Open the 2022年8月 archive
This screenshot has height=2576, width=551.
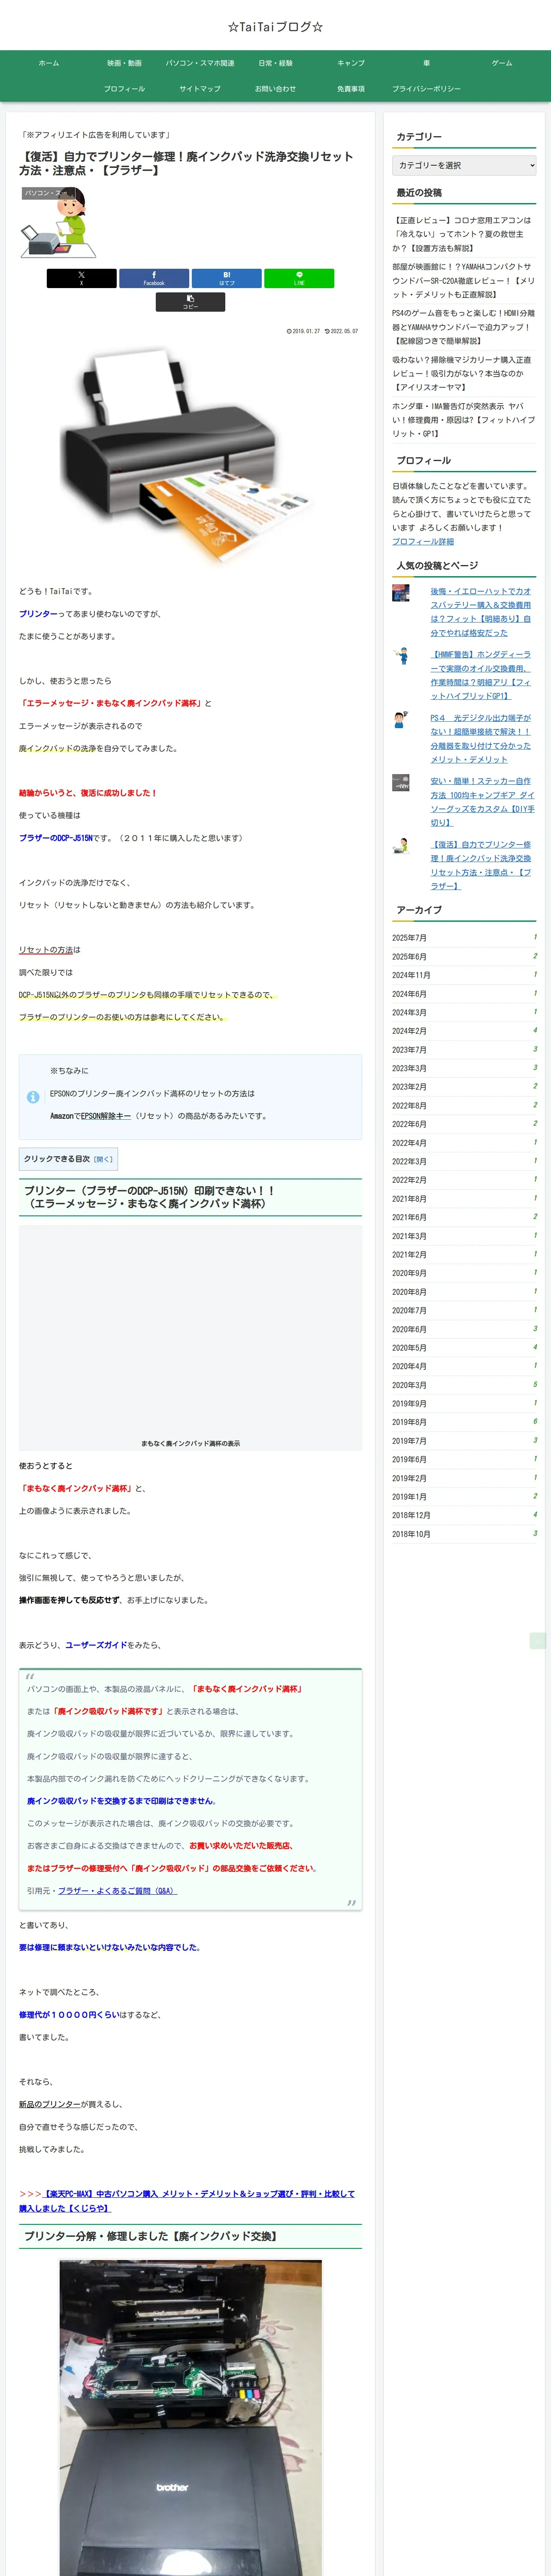pyautogui.click(x=464, y=1106)
